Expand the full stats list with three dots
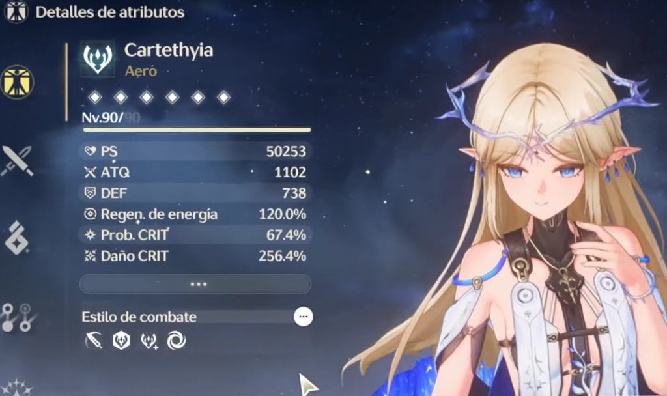The image size is (667, 396). pyautogui.click(x=195, y=284)
